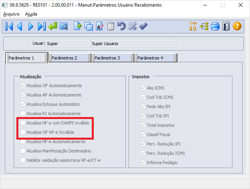Click the Impostos group label
Viewport: 250px width, 189px height.
[x=141, y=77]
